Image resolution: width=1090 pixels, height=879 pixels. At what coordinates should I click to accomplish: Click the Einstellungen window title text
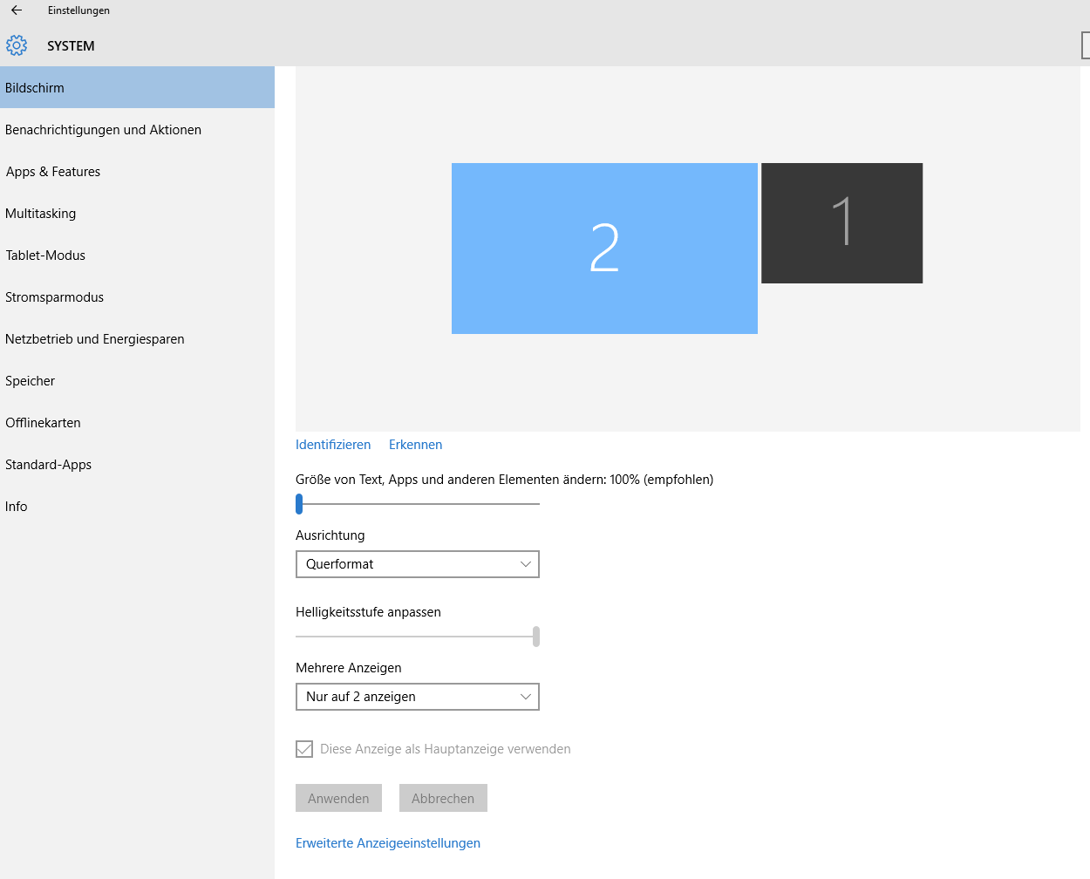[78, 10]
